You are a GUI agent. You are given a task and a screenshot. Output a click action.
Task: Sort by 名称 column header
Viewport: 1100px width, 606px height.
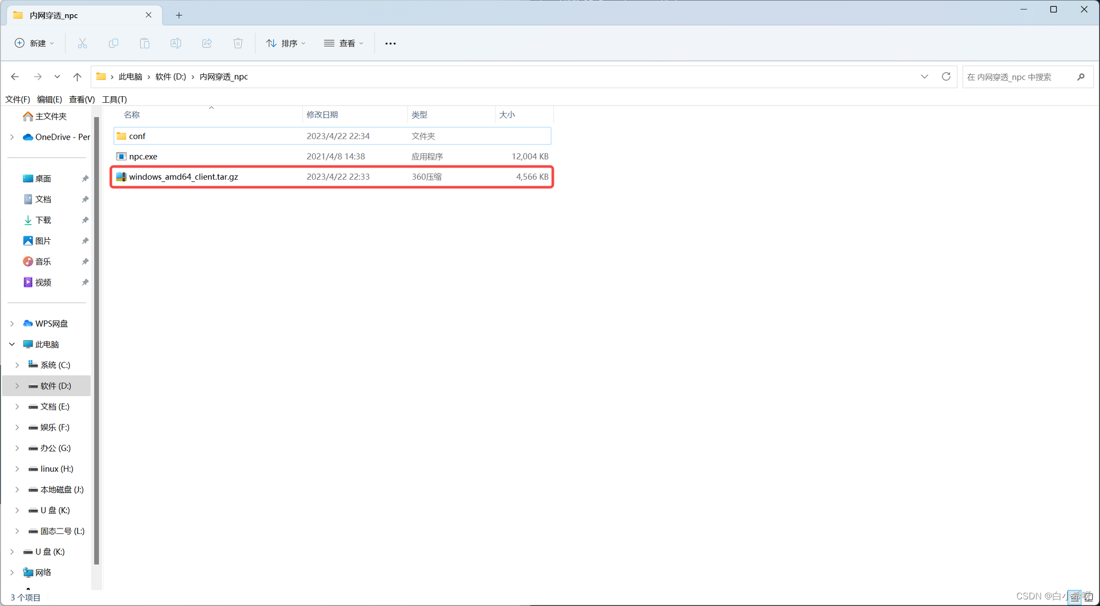[132, 114]
